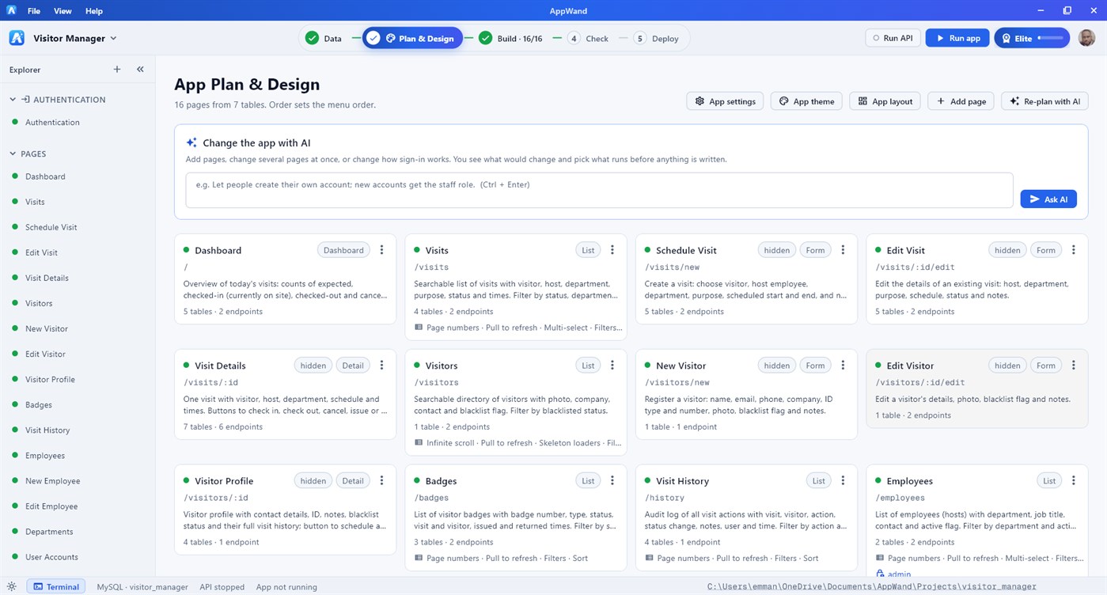Open the Visits card's three-dot menu
Screen dimensions: 1107x595
[612, 250]
